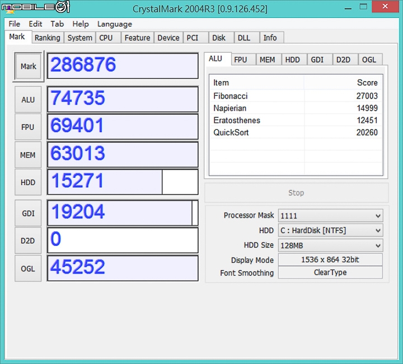This screenshot has height=364, width=403.
Task: Click the MEM score 63013
Action: [x=123, y=154]
